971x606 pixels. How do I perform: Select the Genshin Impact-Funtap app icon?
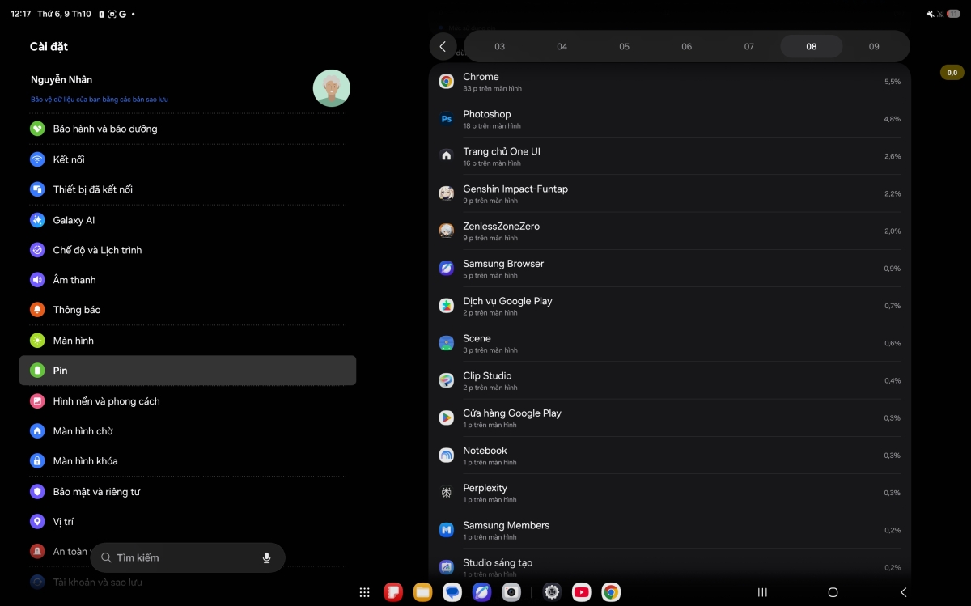446,193
